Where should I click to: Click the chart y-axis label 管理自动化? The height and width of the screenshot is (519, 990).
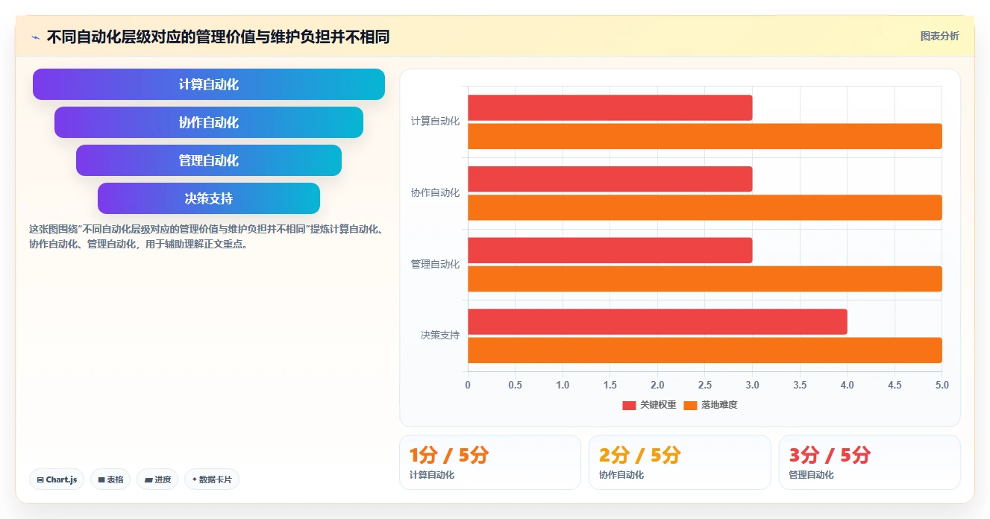tap(435, 264)
